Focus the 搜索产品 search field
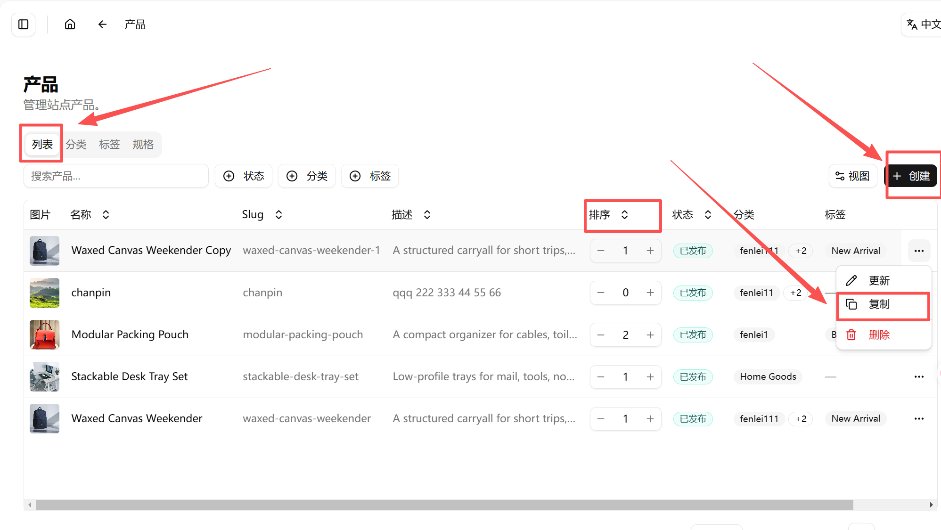The image size is (941, 530). [116, 176]
